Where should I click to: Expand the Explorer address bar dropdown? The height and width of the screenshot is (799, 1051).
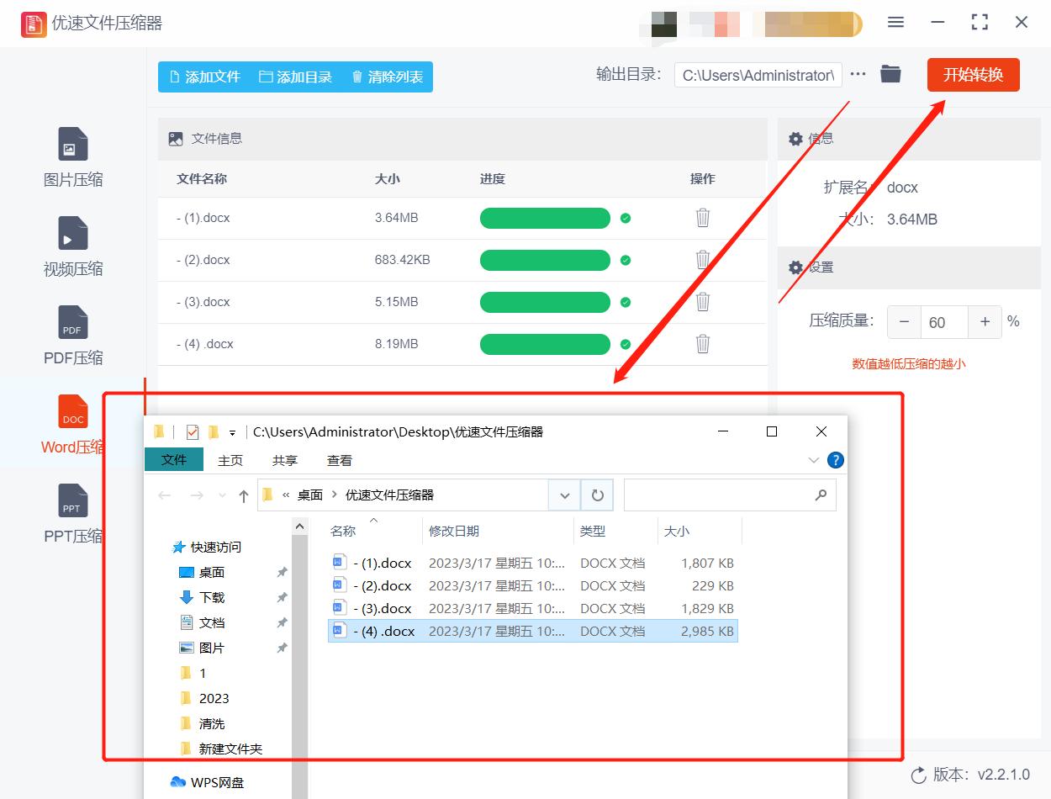coord(564,495)
